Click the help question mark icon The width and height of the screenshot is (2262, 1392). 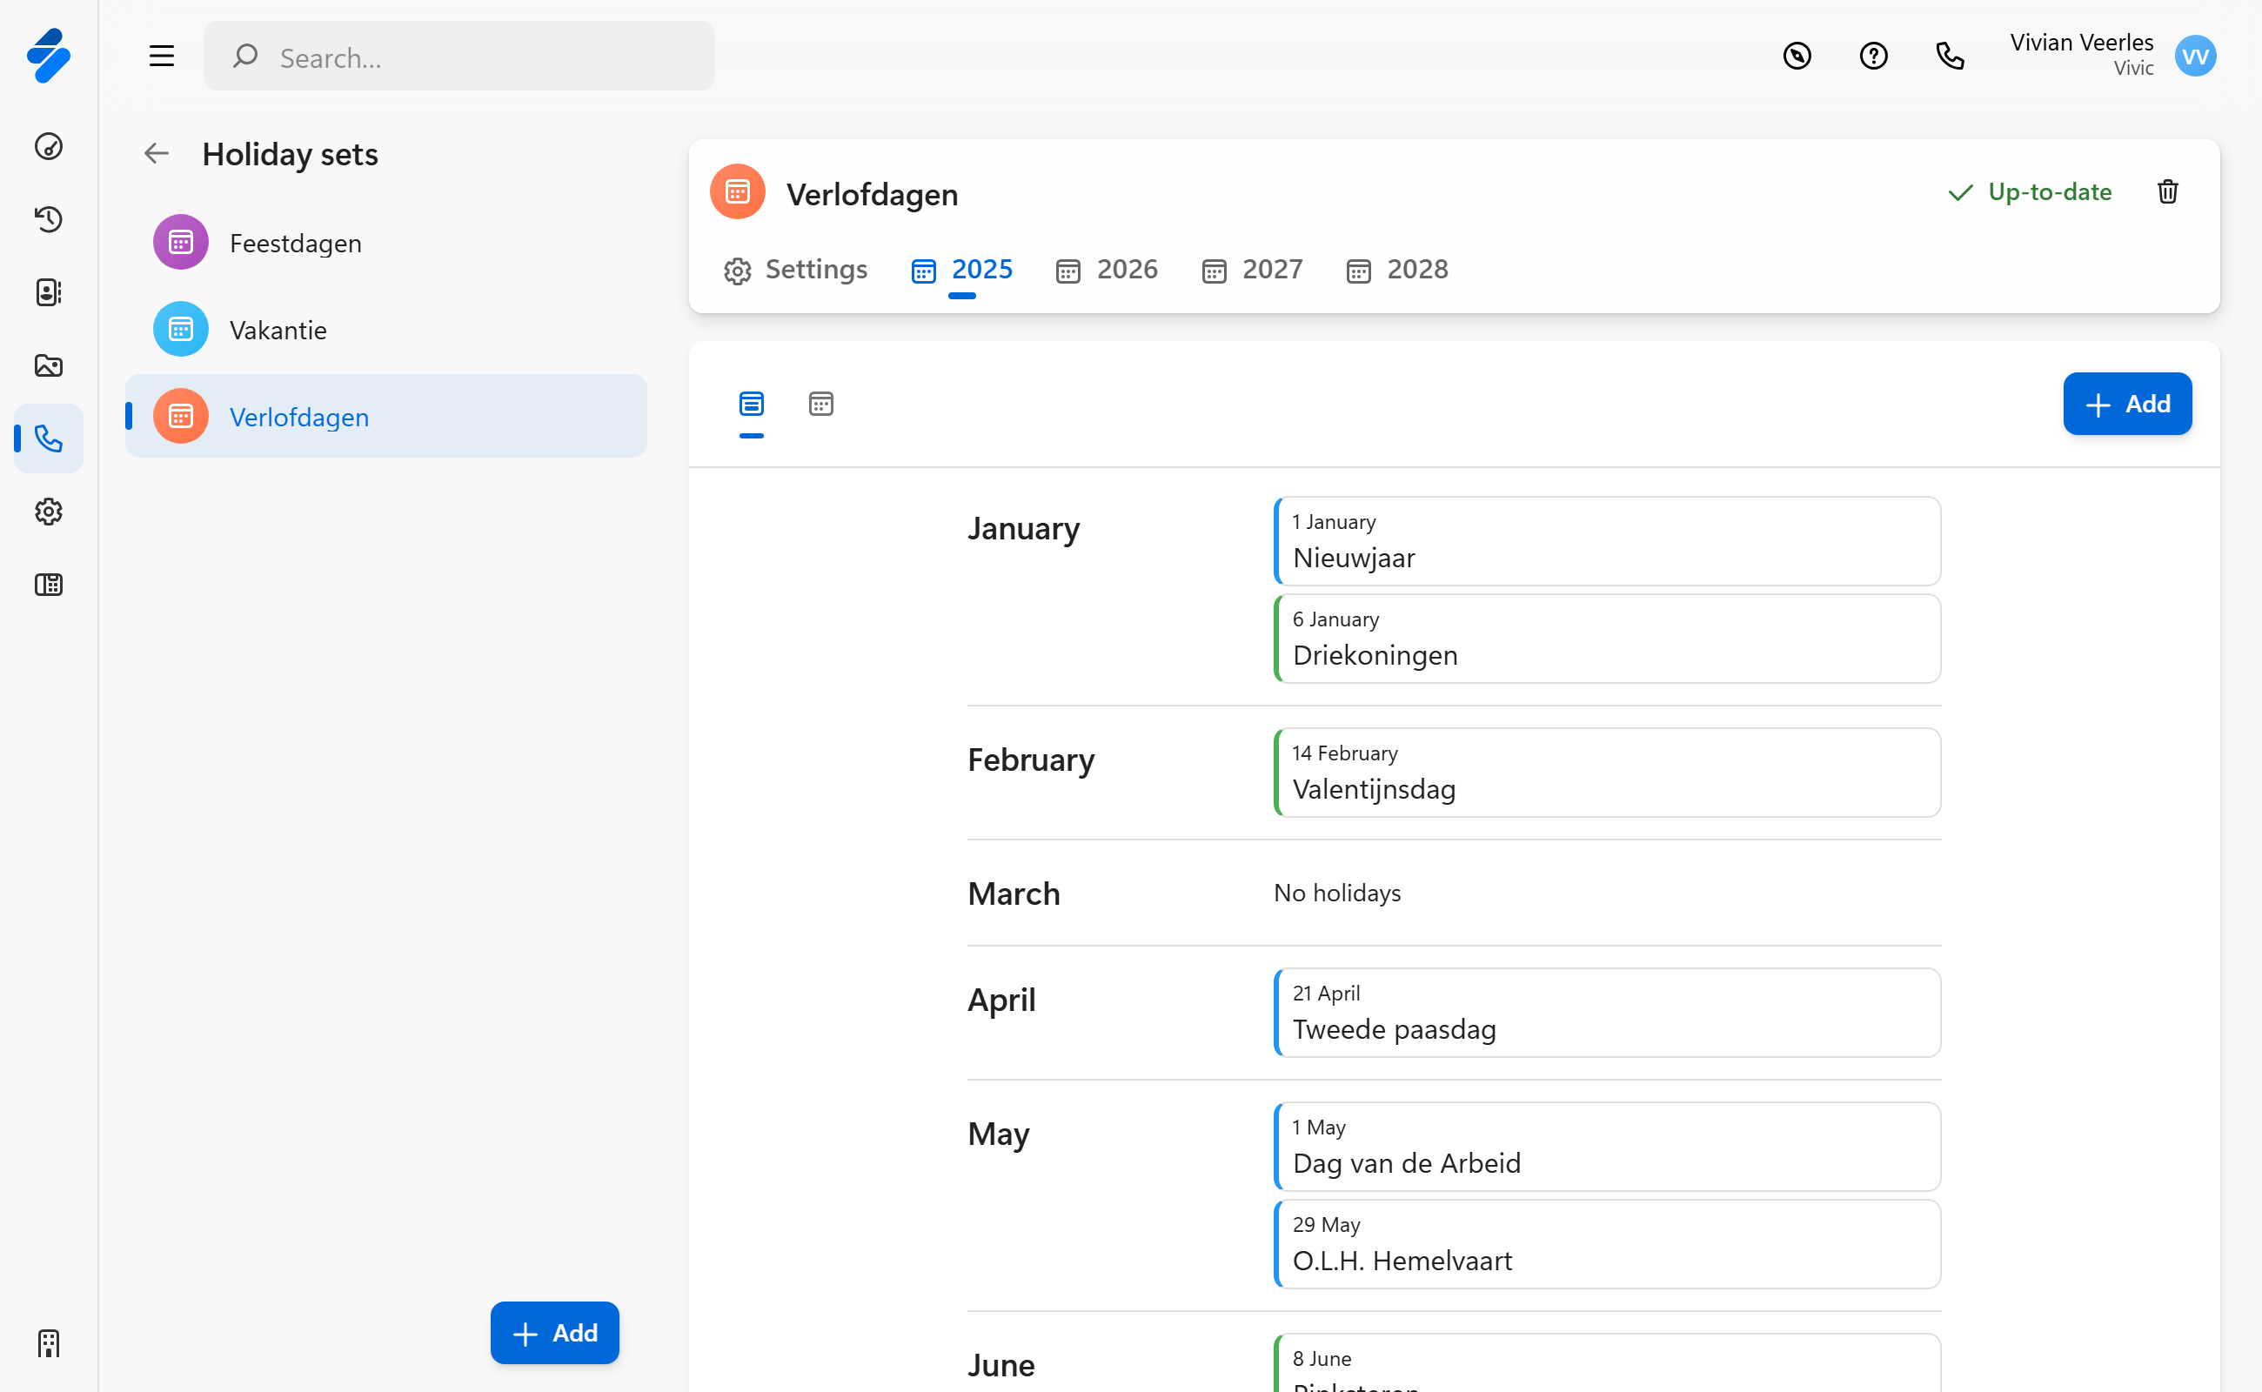(x=1872, y=57)
